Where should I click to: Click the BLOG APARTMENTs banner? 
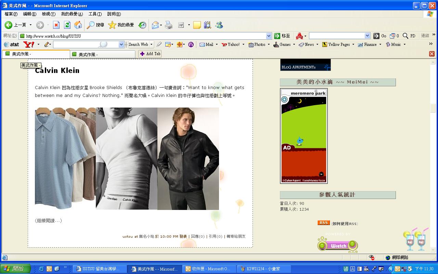[306, 65]
